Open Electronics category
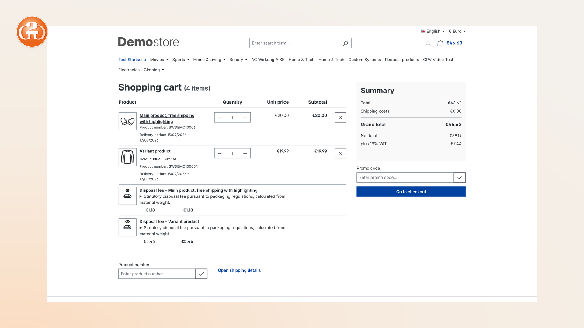 pos(129,70)
